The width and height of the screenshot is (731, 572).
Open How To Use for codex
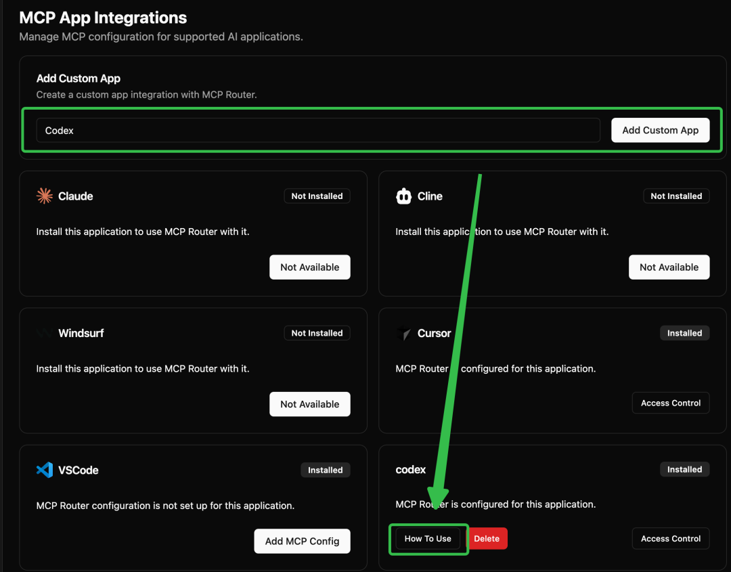428,539
